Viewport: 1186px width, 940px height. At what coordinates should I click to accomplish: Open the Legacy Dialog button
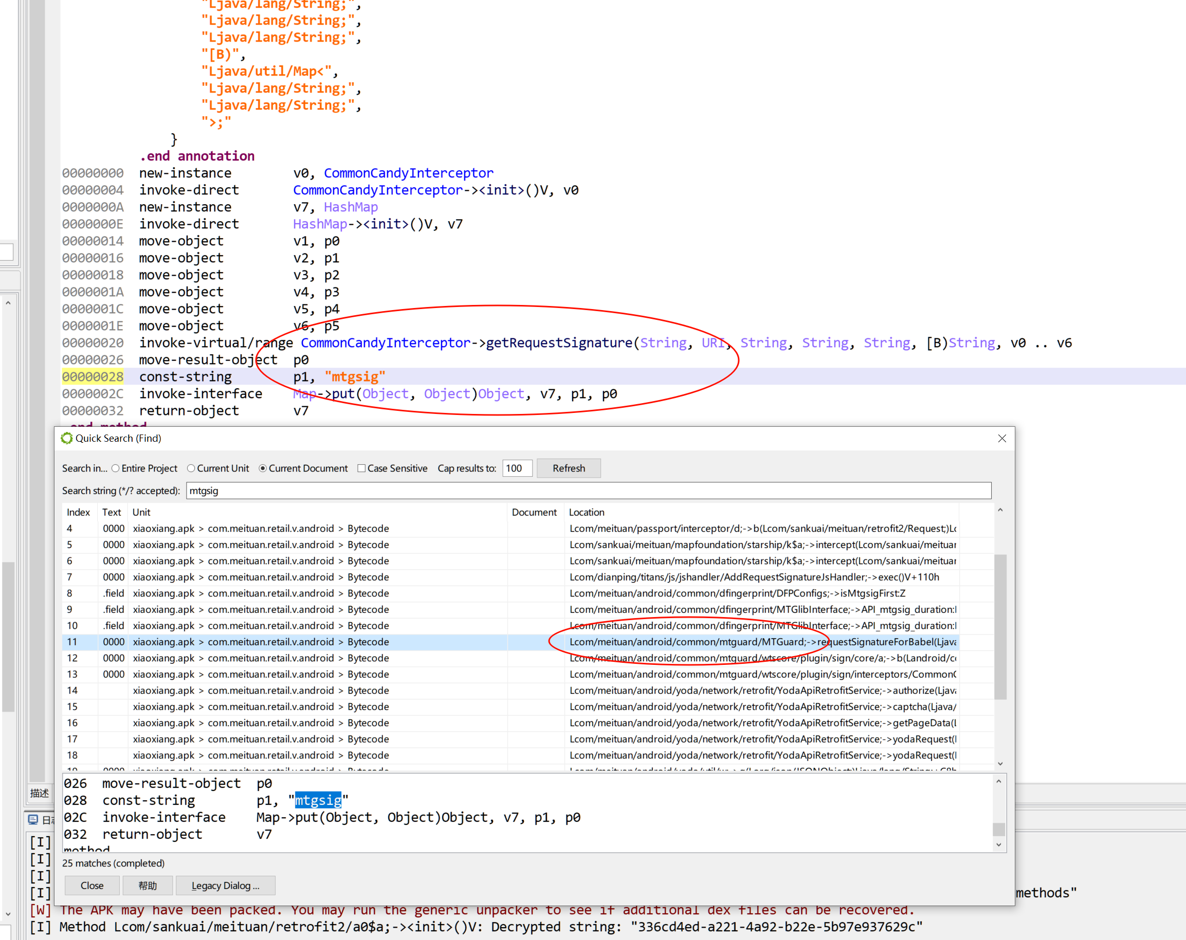click(225, 885)
